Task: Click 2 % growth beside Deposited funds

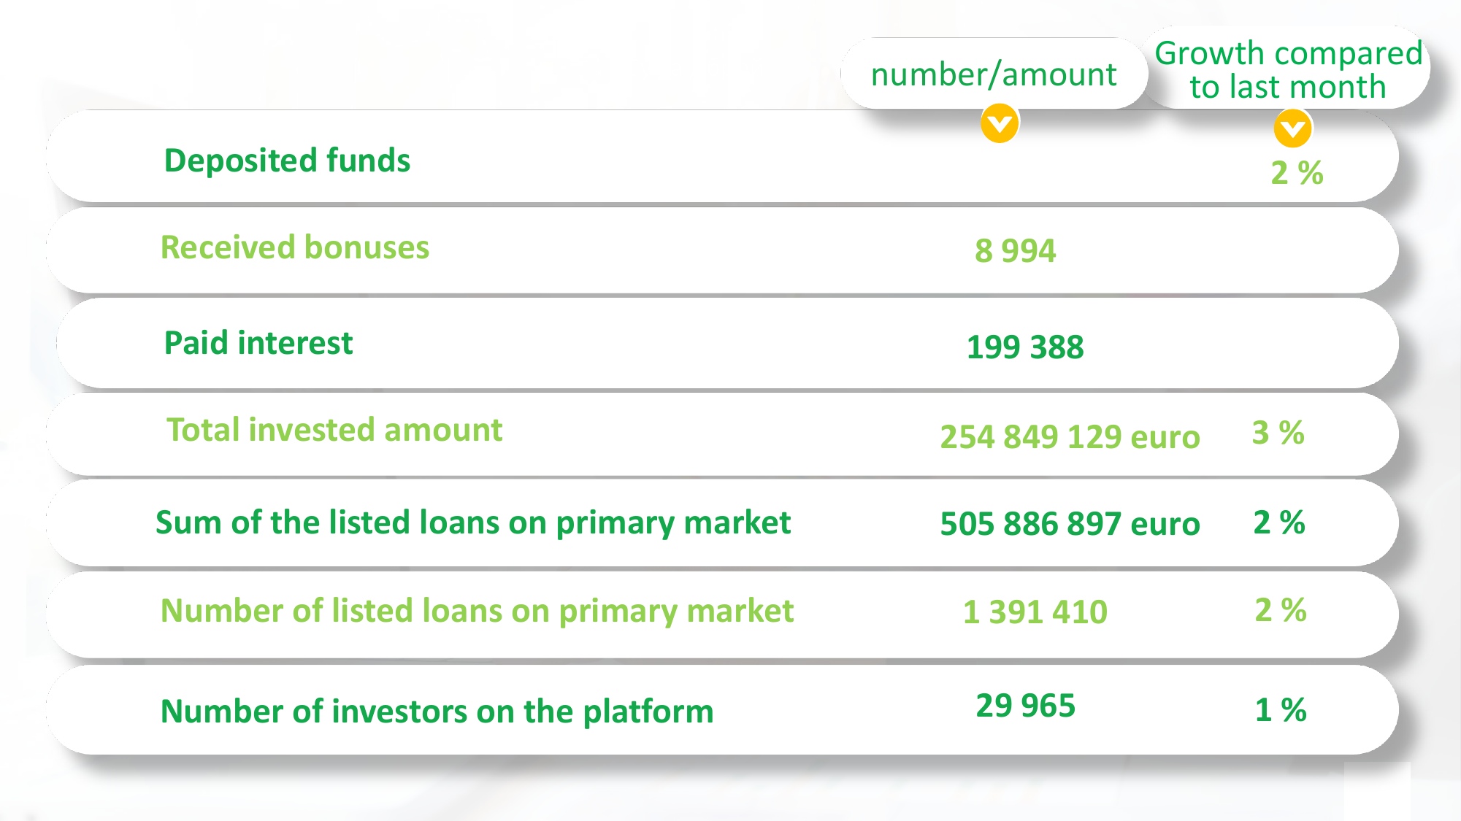Action: pyautogui.click(x=1297, y=173)
